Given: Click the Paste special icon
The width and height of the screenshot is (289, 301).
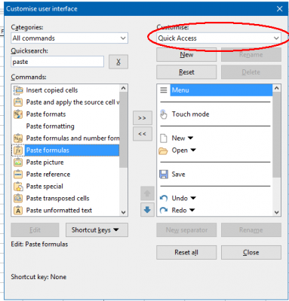Looking at the screenshot, I should coord(18,187).
